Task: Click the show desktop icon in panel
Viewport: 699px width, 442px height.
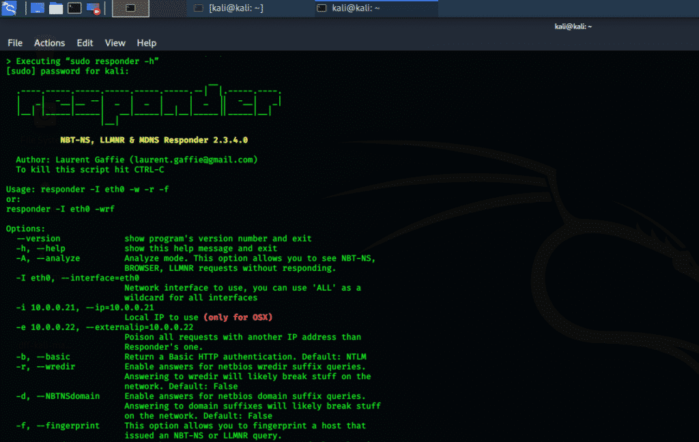Action: [x=38, y=8]
